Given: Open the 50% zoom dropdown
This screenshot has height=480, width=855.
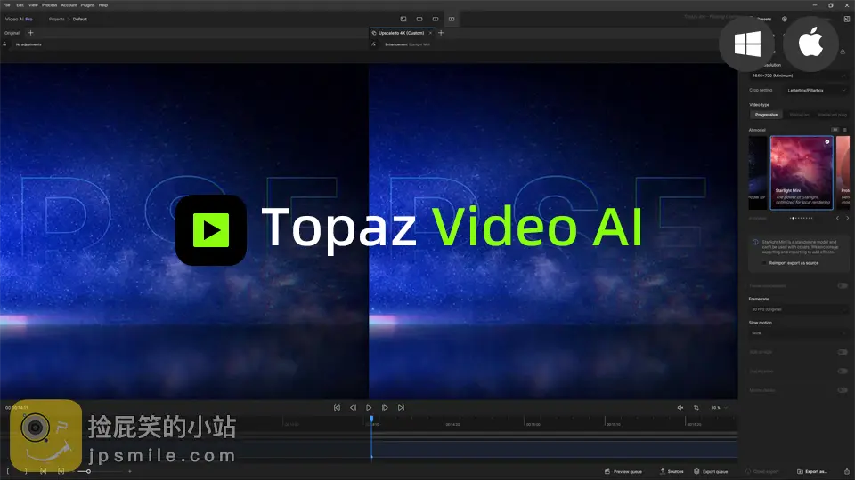Looking at the screenshot, I should tap(720, 408).
